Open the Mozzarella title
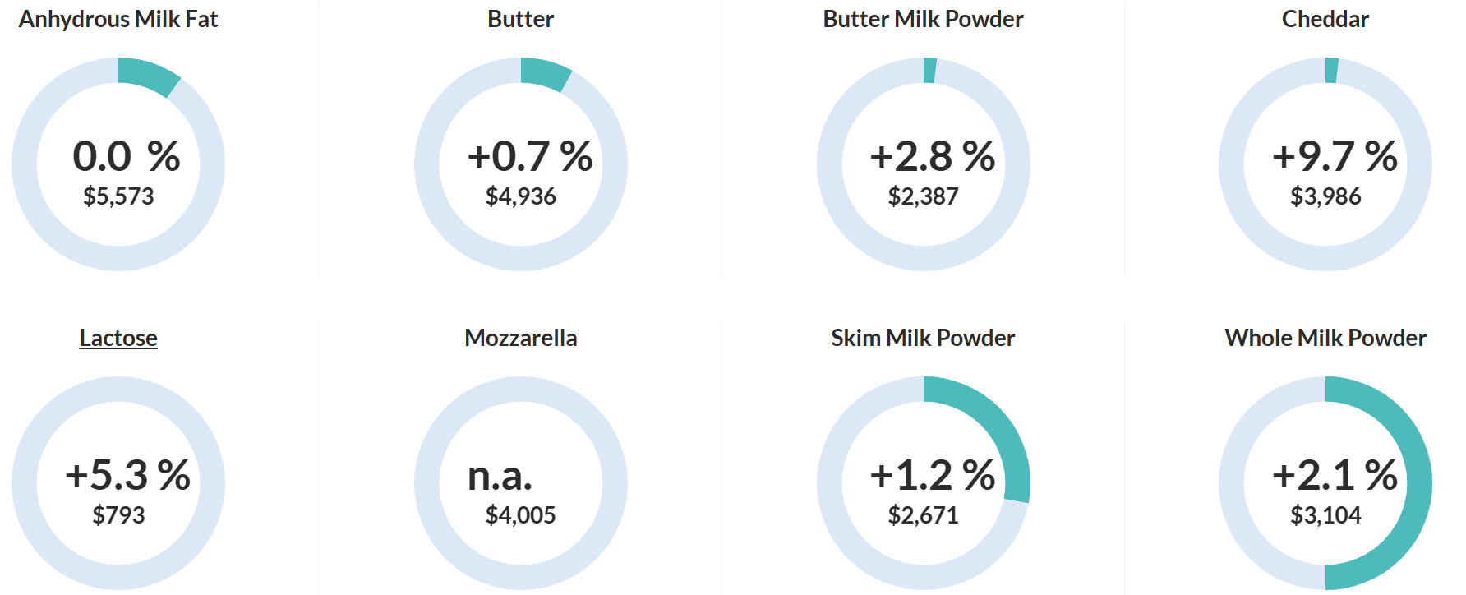1466x595 pixels. pyautogui.click(x=520, y=338)
